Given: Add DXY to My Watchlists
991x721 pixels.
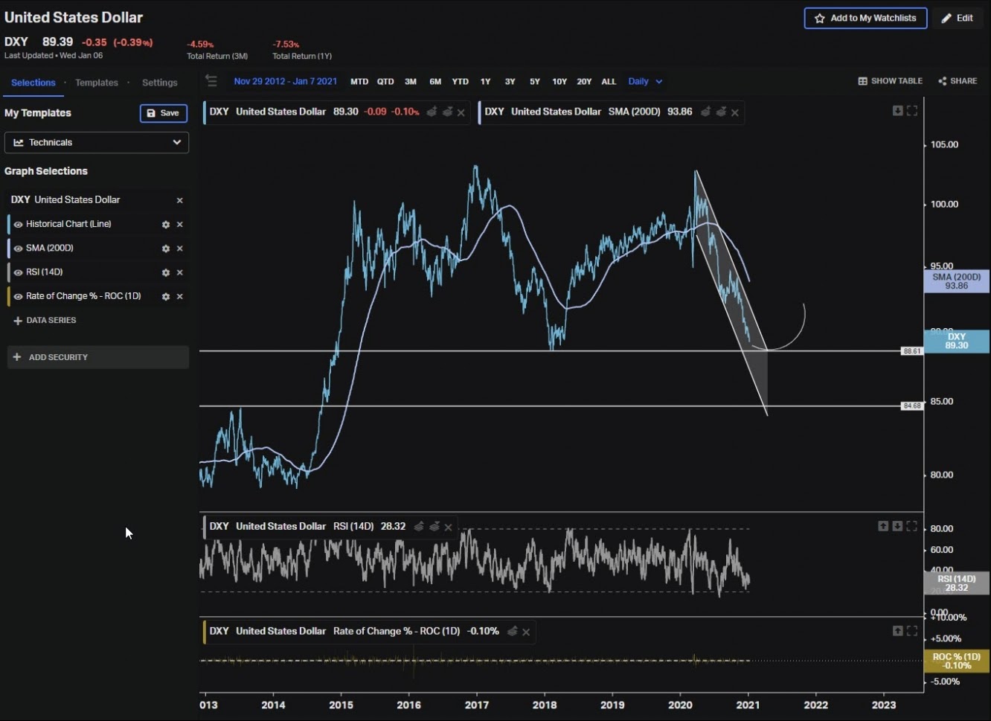Looking at the screenshot, I should pyautogui.click(x=865, y=18).
